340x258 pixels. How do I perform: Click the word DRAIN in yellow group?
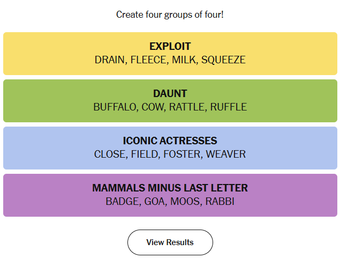click(x=110, y=60)
